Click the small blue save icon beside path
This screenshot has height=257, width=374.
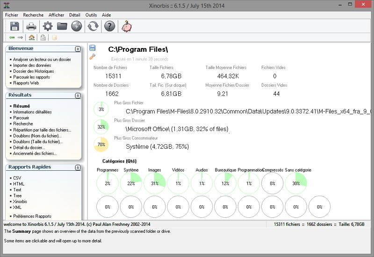click(x=92, y=48)
